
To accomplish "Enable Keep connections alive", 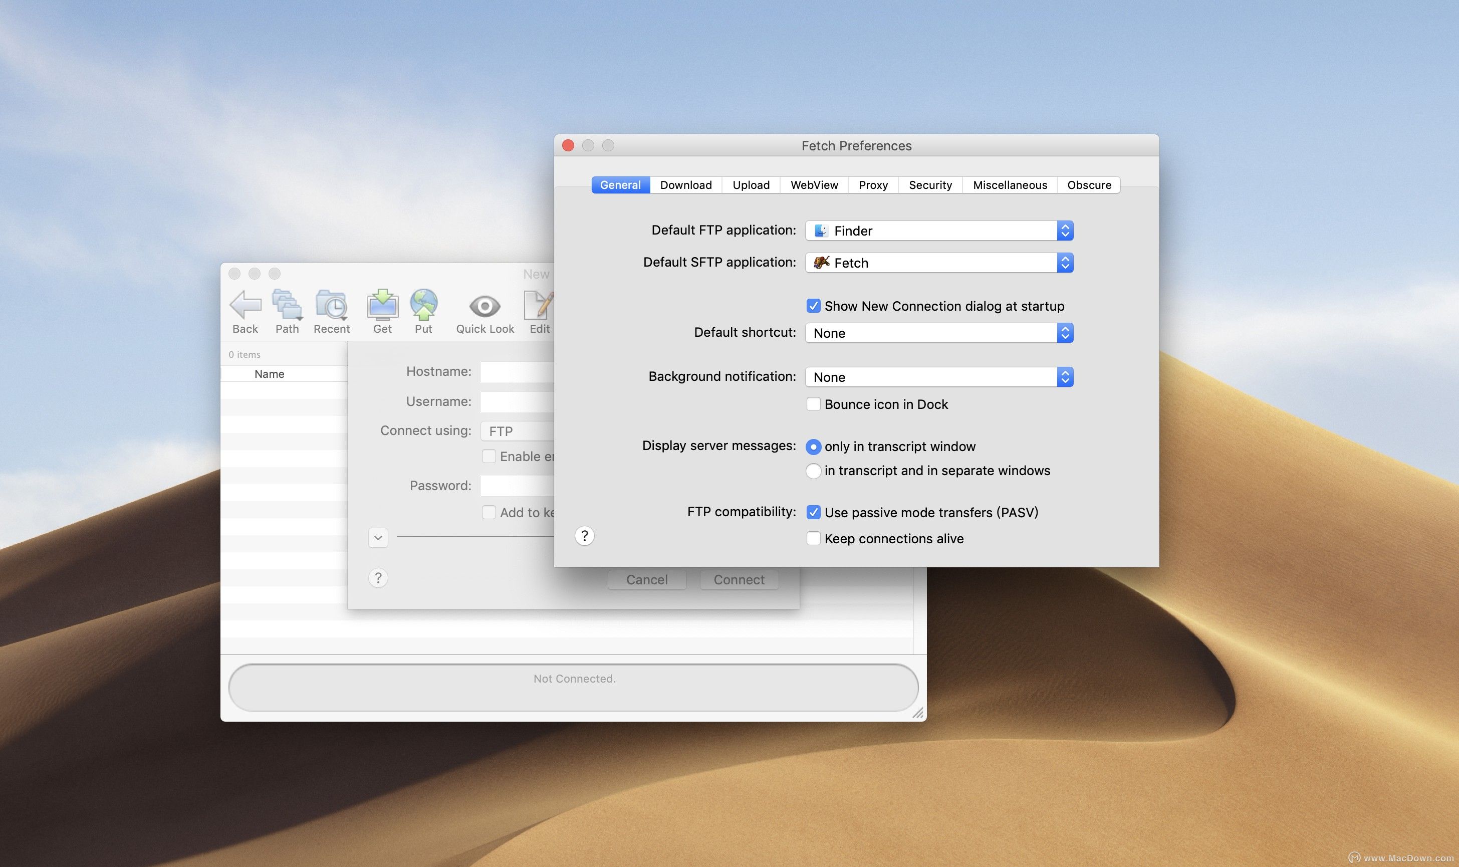I will click(813, 538).
